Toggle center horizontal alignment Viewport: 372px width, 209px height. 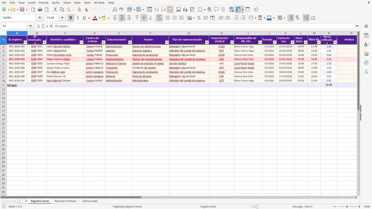click(x=122, y=18)
